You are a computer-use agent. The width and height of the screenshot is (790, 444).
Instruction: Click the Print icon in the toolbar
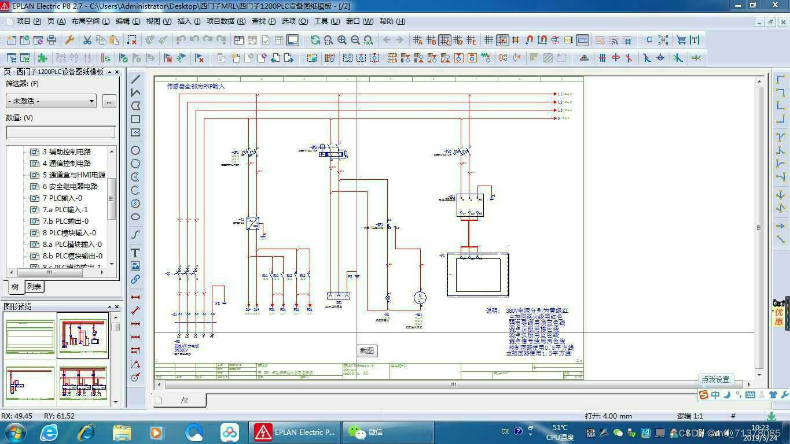(52, 40)
